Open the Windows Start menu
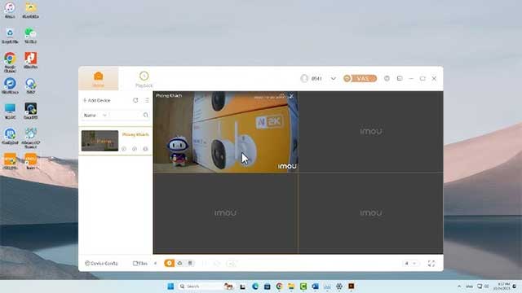The width and height of the screenshot is (522, 293). click(170, 286)
